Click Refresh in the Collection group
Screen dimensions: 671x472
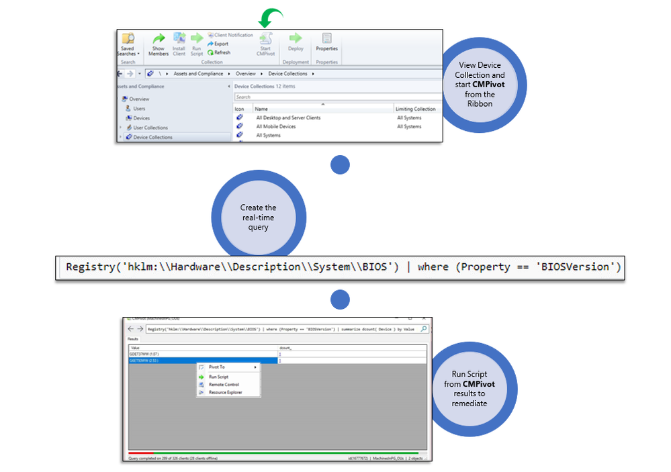tap(219, 52)
